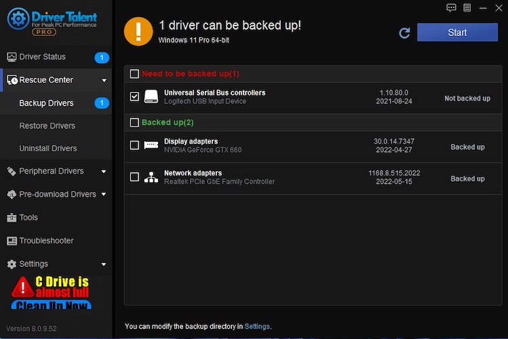The width and height of the screenshot is (508, 339).
Task: Check the Network adapters checkbox
Action: (134, 177)
